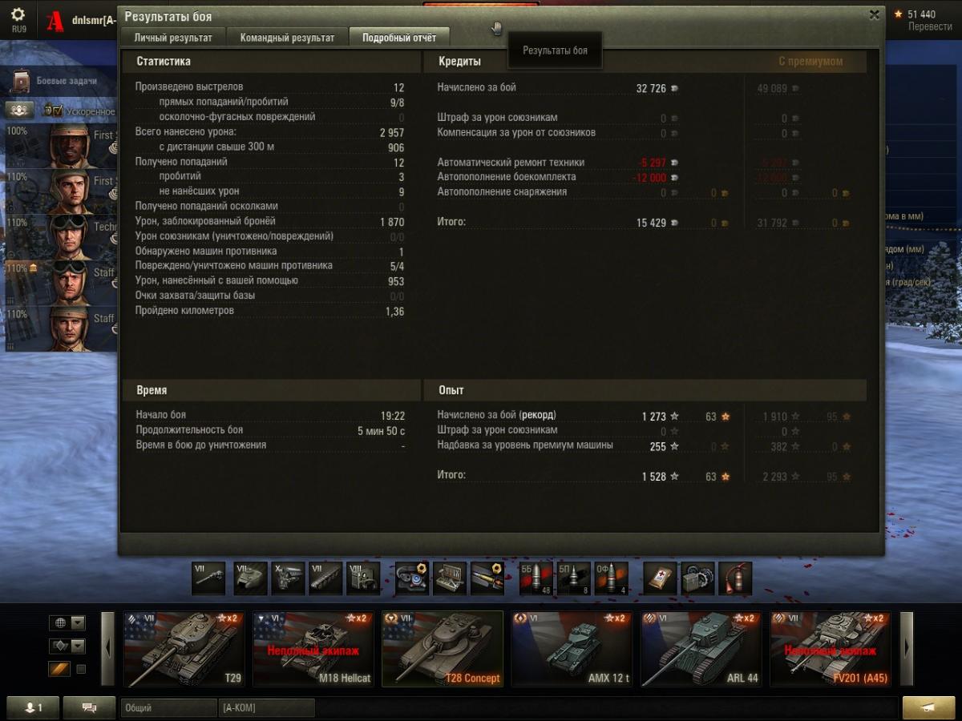
Task: Click the Автопополнение боекомплекта row
Action: point(559,177)
